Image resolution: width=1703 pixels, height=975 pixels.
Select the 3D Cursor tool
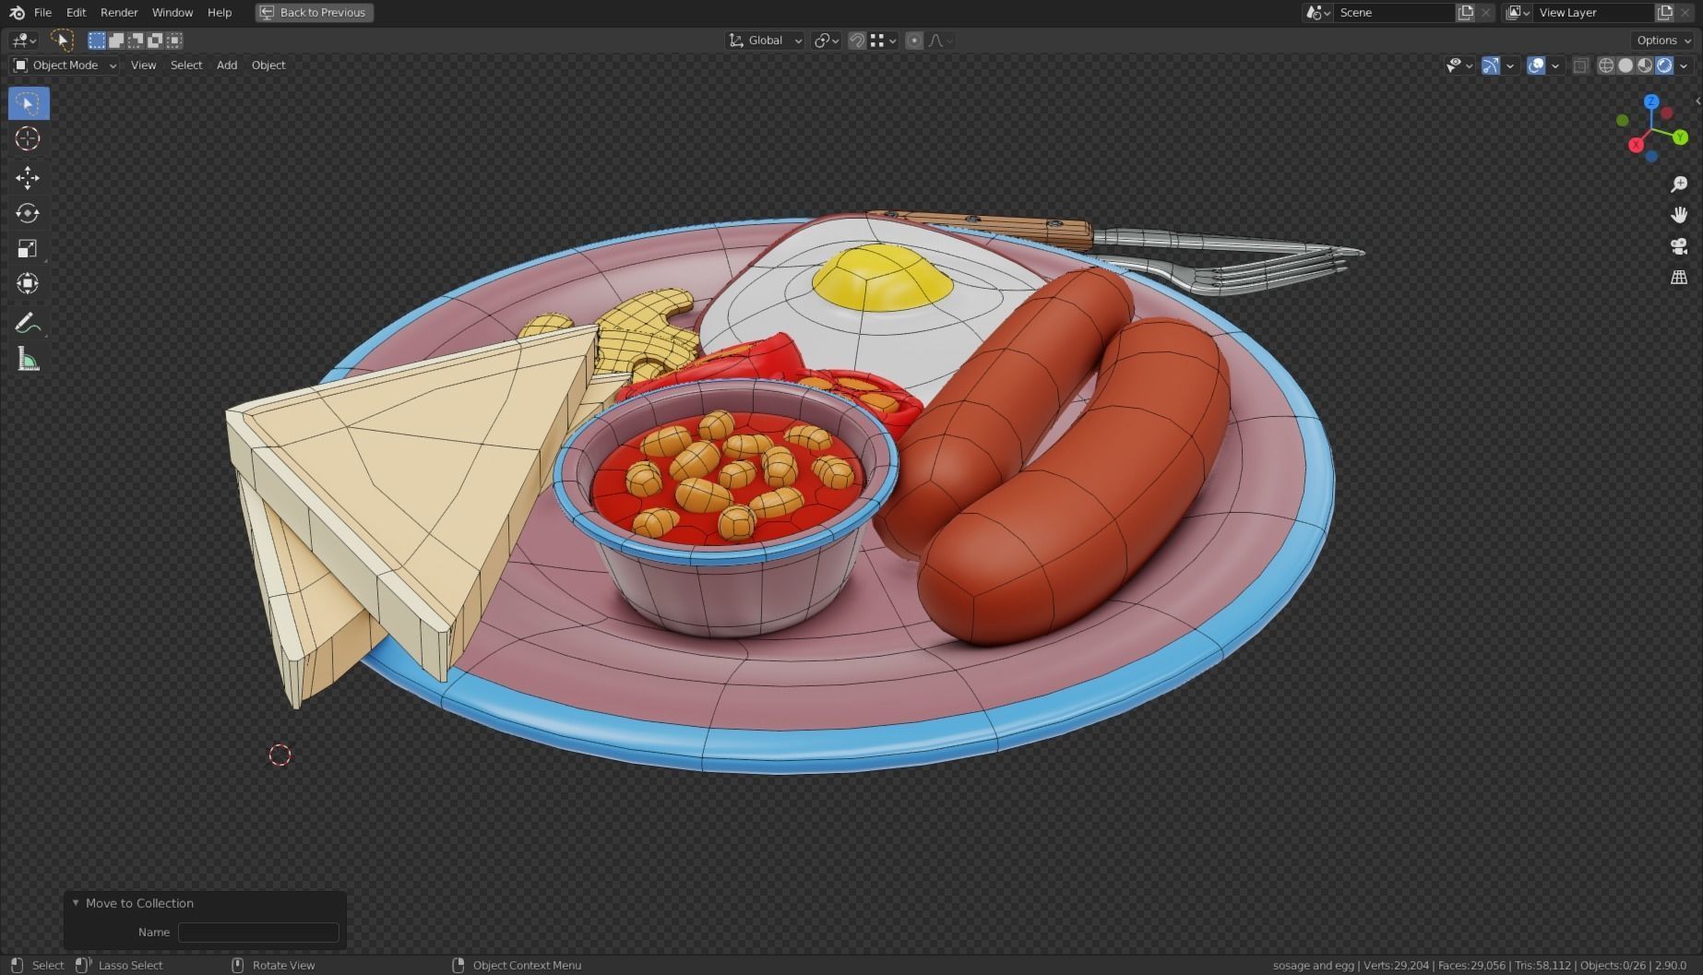[x=29, y=138]
